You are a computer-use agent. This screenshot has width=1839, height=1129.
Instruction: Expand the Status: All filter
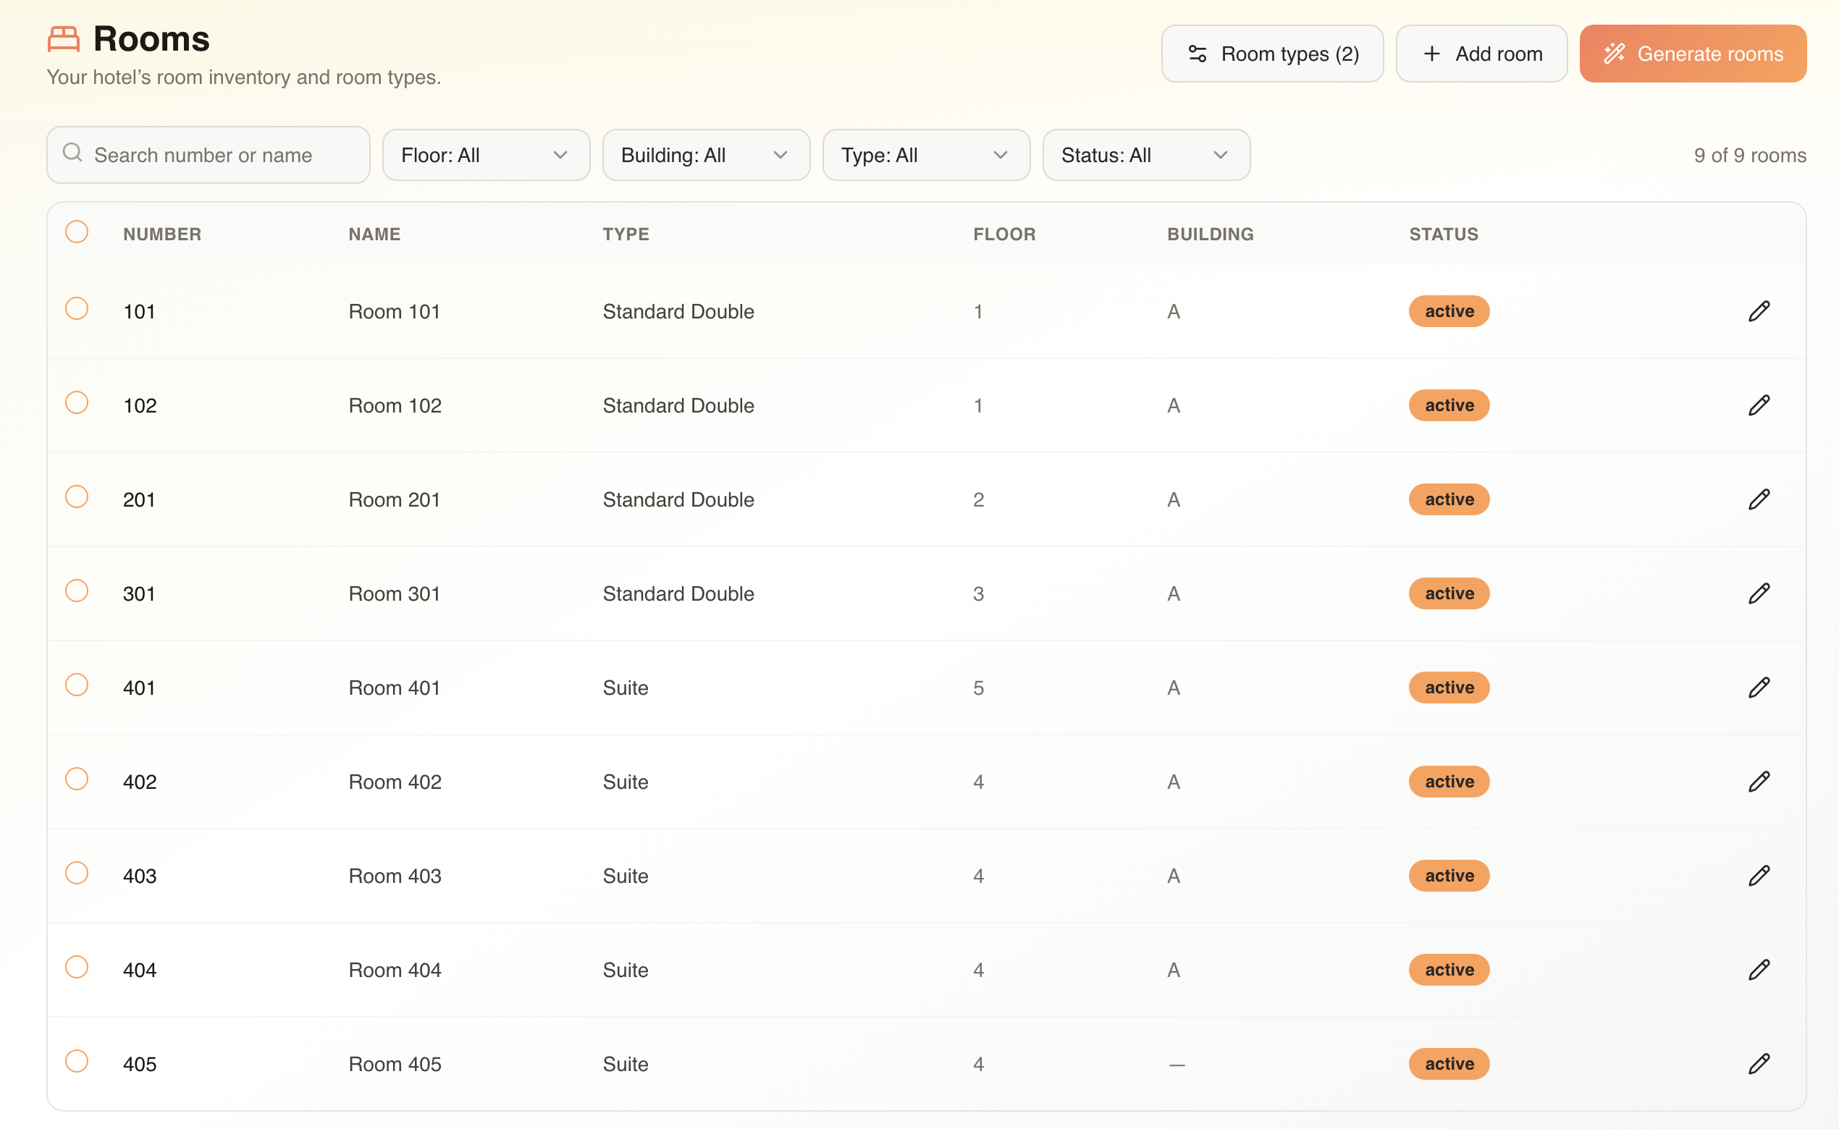(1146, 156)
